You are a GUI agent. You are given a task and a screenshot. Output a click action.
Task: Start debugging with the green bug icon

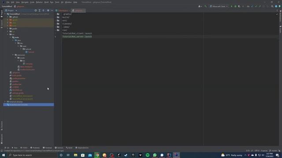(235, 6)
